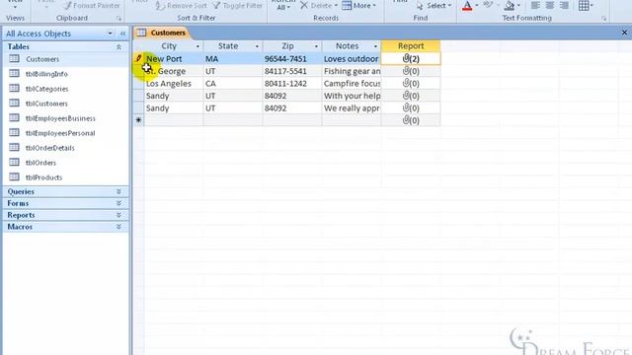
Task: Open the attachment cell in the St. George row
Action: (x=411, y=71)
